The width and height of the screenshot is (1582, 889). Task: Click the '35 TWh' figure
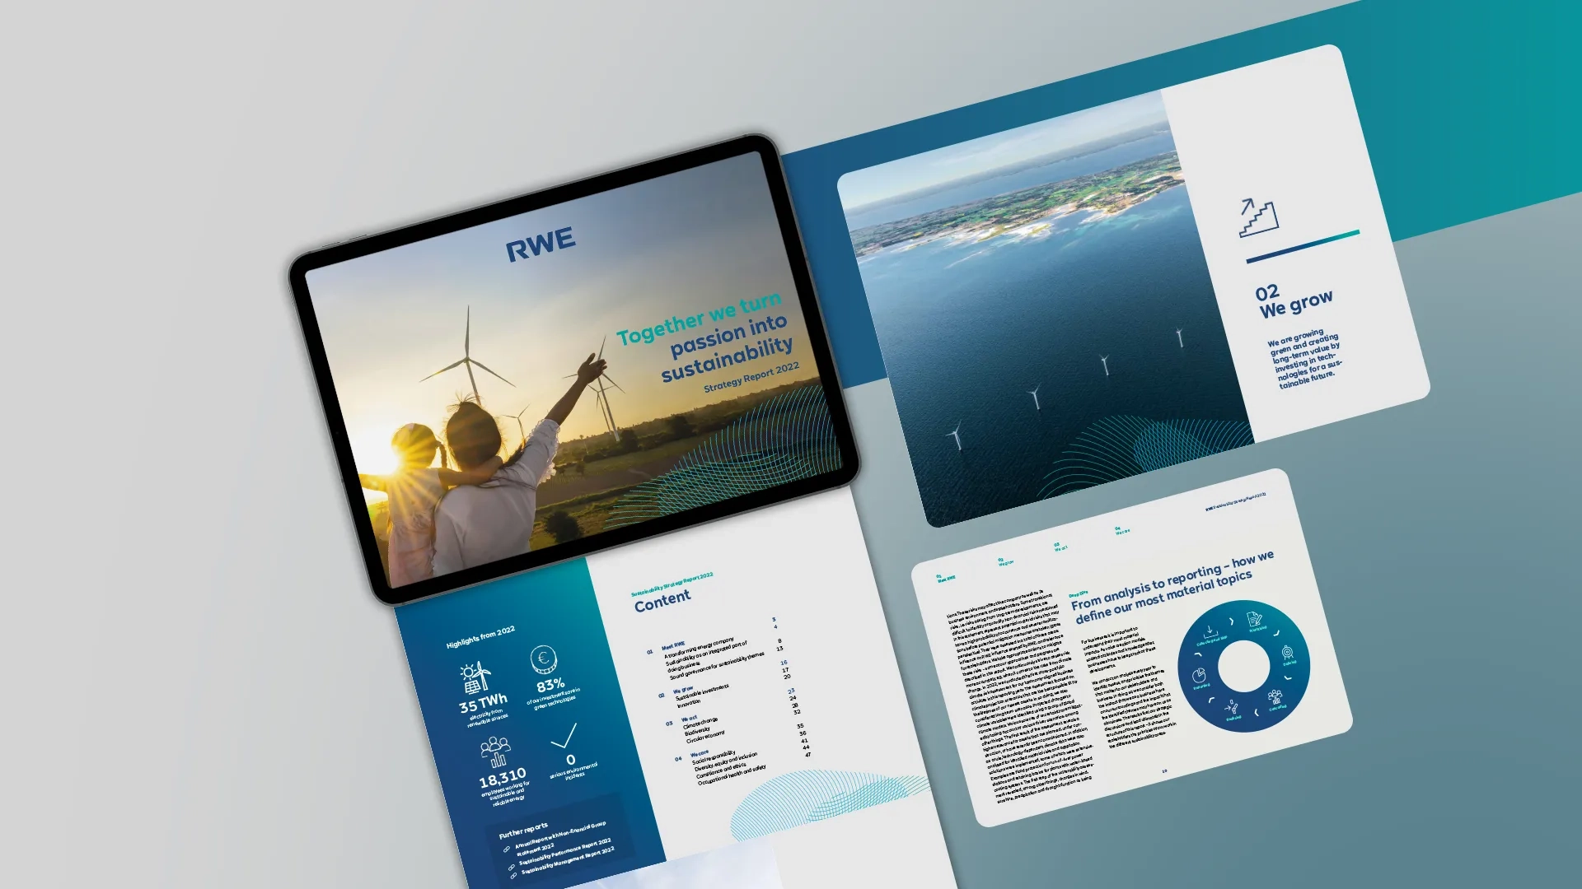[483, 704]
